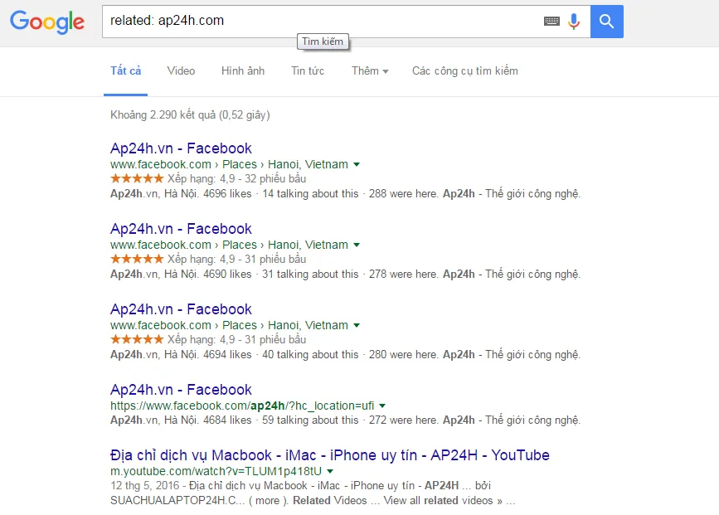Switch to the Video tab
Image resolution: width=719 pixels, height=515 pixels.
181,71
